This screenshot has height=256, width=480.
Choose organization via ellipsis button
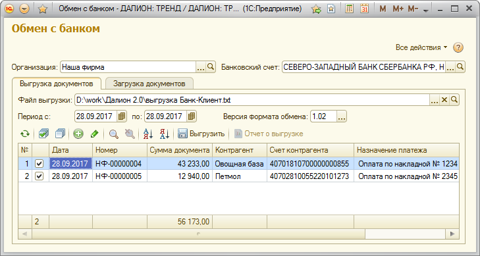click(x=201, y=67)
